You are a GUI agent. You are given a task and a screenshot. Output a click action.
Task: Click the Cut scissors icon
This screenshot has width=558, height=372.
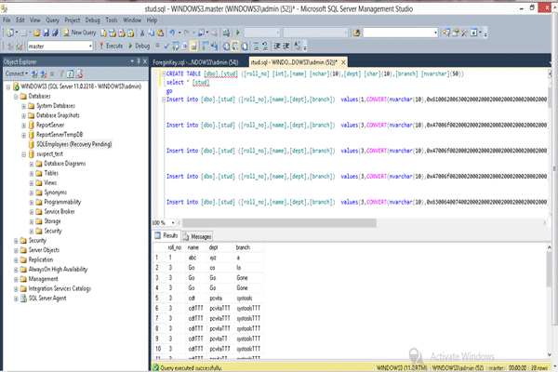(x=142, y=33)
